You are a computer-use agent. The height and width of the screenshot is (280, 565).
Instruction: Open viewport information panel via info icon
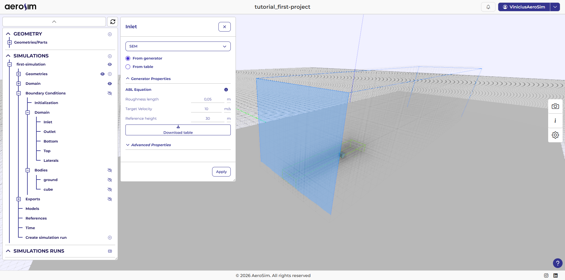pyautogui.click(x=555, y=121)
